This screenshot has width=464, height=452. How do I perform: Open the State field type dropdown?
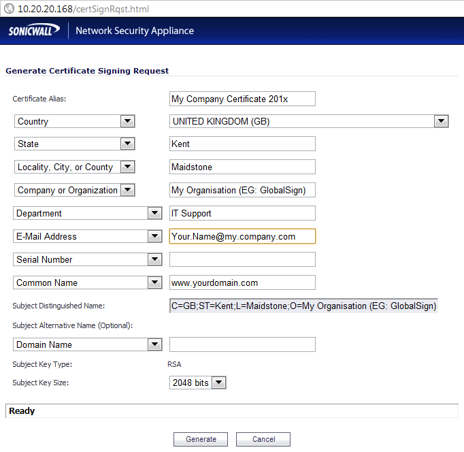(x=74, y=144)
